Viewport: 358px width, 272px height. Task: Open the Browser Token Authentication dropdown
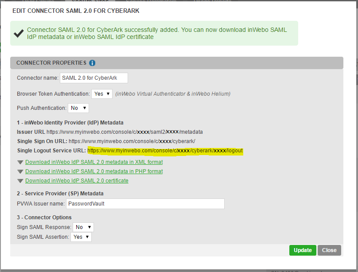101,94
